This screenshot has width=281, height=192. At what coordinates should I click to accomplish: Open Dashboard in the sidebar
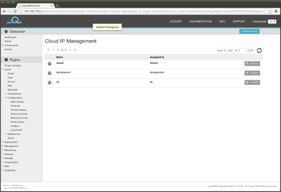click(x=10, y=37)
